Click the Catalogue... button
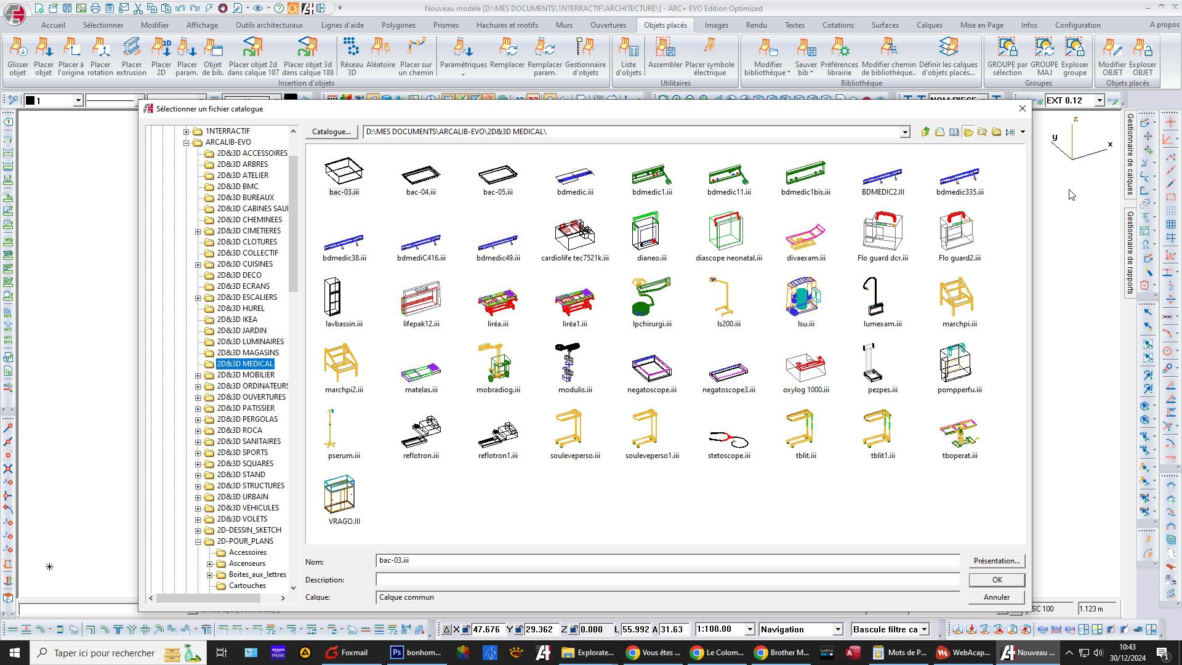Image resolution: width=1182 pixels, height=665 pixels. pos(331,132)
